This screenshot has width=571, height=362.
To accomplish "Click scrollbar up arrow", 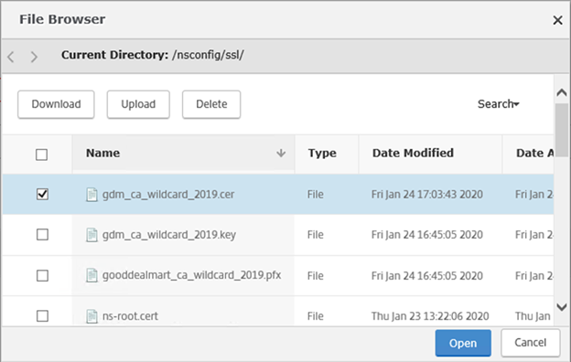I will tap(562, 92).
